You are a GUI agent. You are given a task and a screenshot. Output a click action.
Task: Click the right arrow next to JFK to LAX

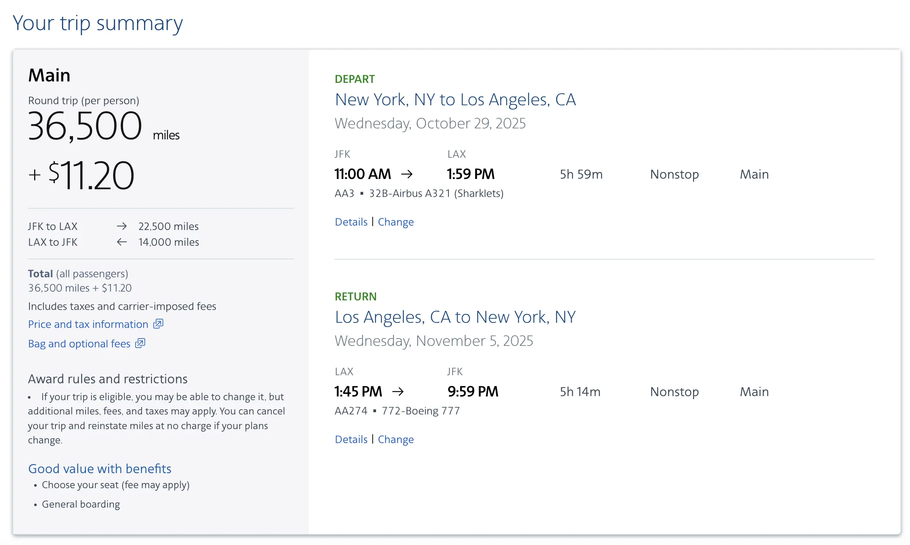point(122,226)
